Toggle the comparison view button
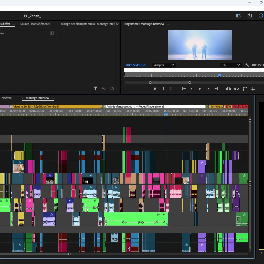The height and width of the screenshot is (264, 264). (253, 89)
